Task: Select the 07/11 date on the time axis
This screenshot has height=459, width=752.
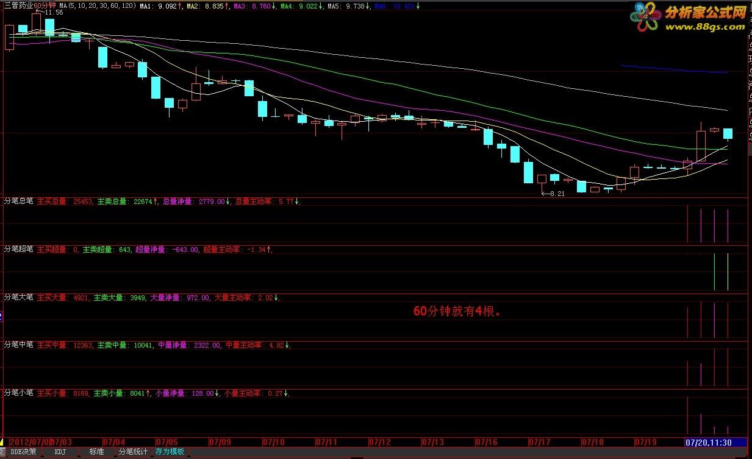Action: (x=326, y=441)
